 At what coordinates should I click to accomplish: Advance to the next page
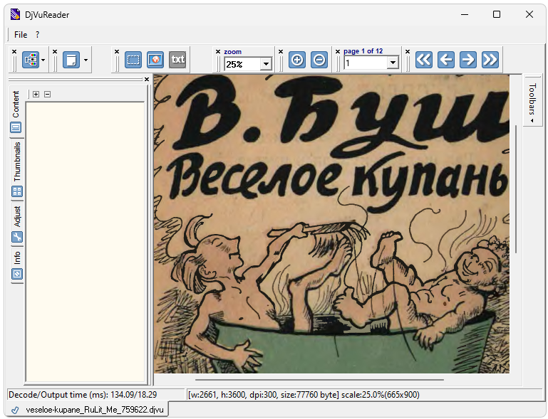[x=467, y=60]
